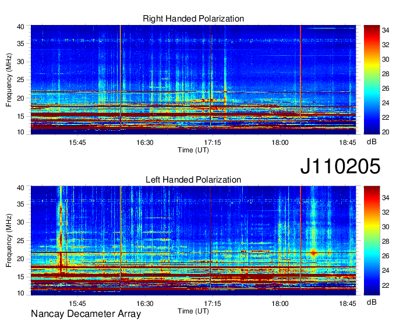
Task: Click the 30 MHz tick on Right Handed plot
Action: point(21,62)
